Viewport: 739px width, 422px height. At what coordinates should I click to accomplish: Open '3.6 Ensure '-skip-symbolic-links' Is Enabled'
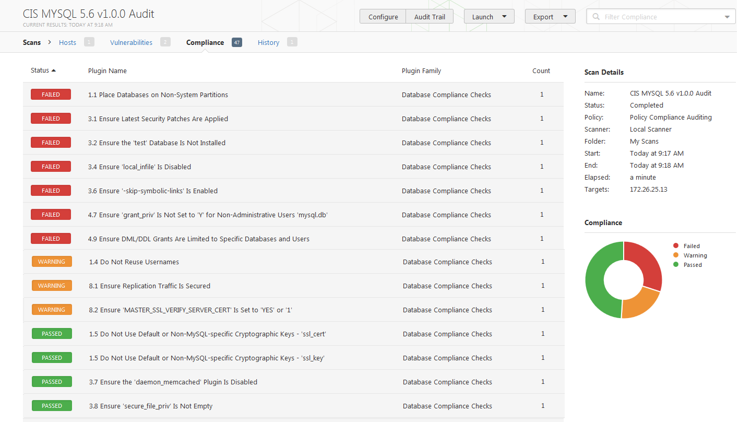click(153, 191)
